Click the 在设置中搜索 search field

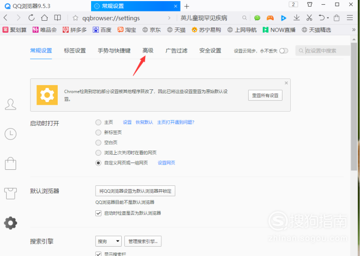pyautogui.click(x=323, y=51)
